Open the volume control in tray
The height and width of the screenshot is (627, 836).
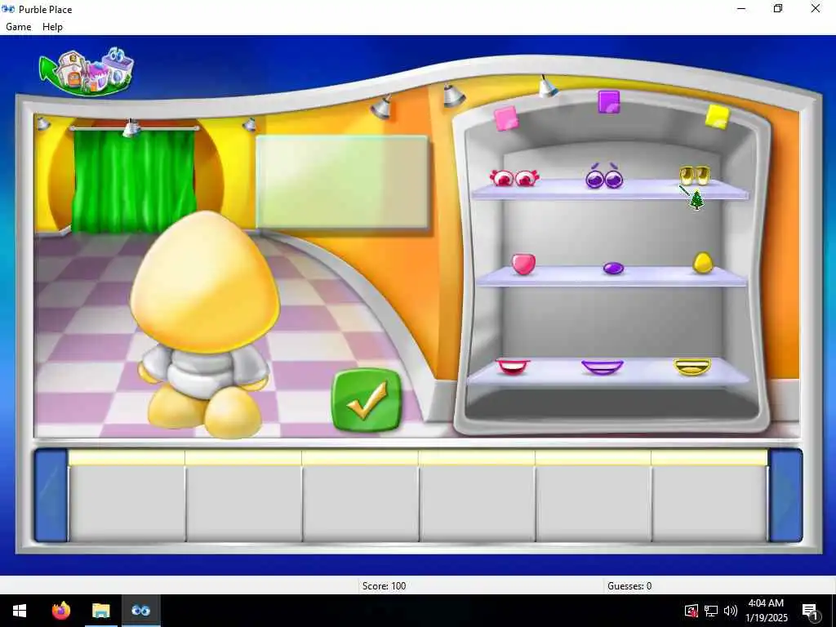[731, 611]
